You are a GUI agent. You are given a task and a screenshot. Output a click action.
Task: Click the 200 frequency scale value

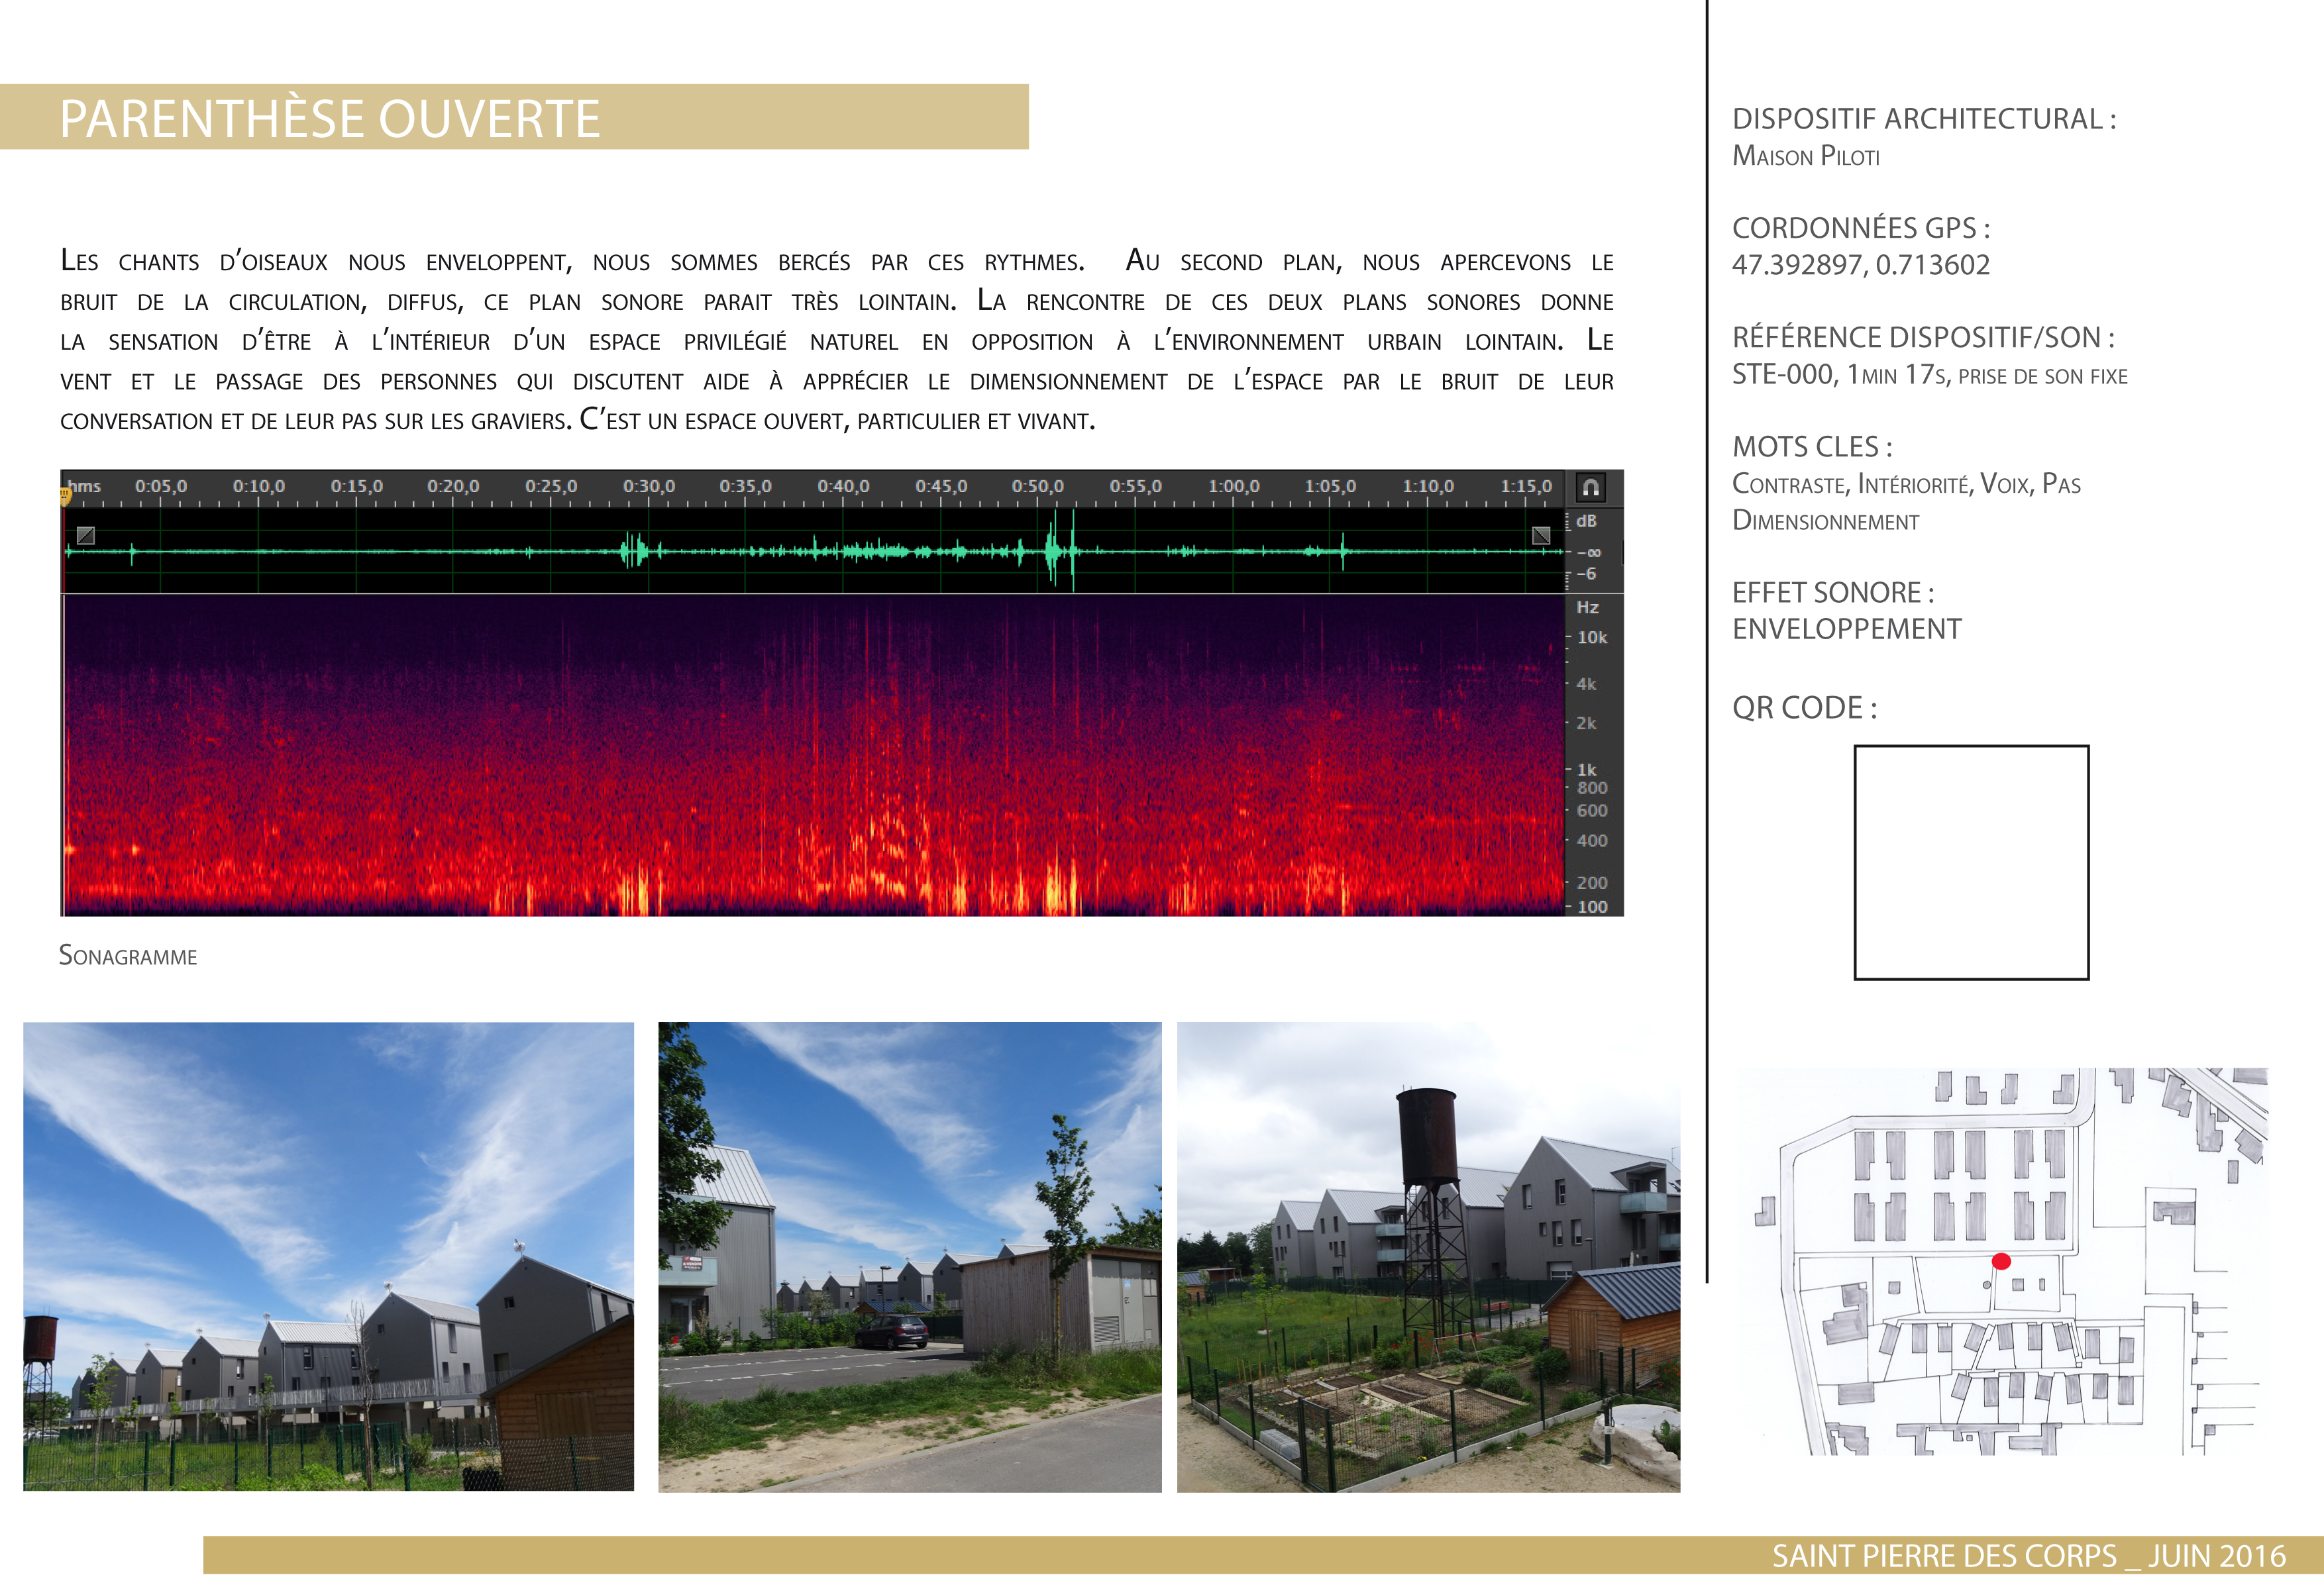(x=1592, y=883)
